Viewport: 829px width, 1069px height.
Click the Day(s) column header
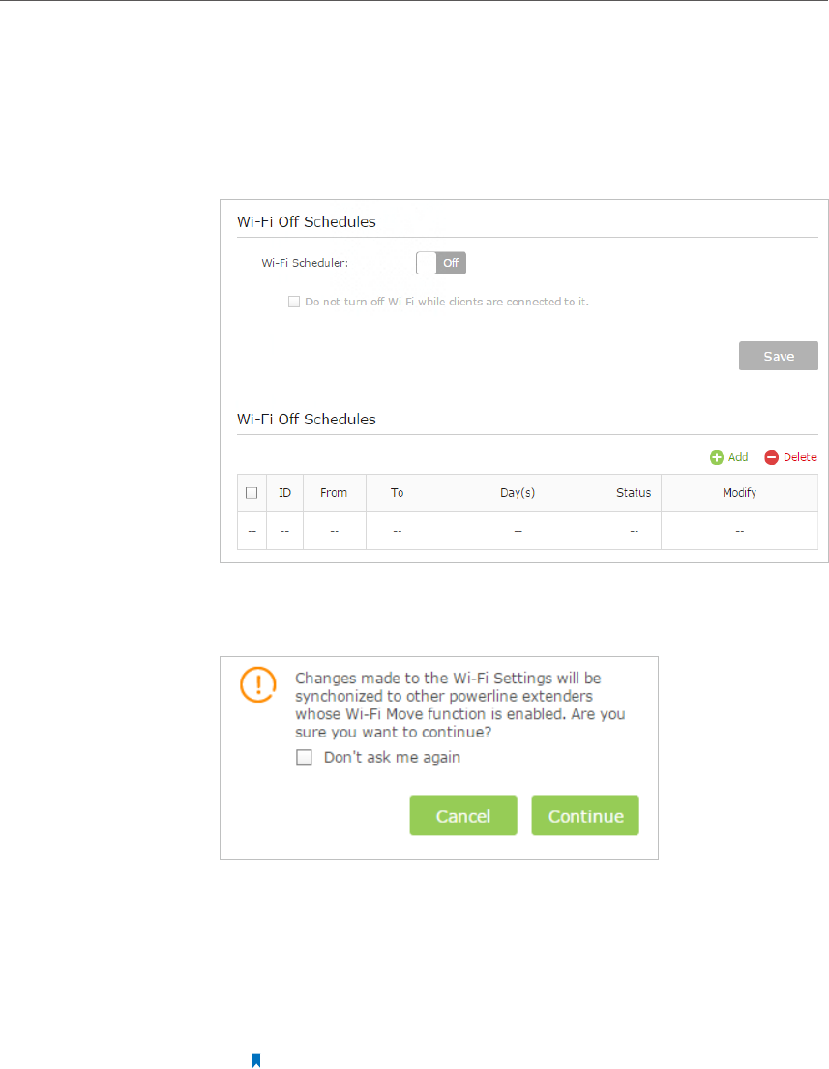click(518, 493)
